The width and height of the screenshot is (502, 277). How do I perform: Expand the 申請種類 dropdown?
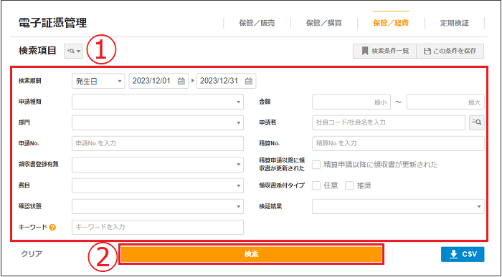(x=158, y=102)
